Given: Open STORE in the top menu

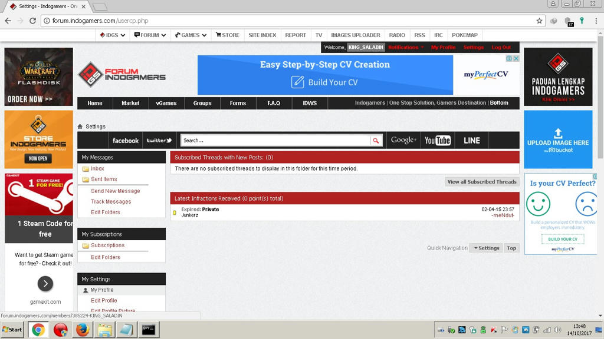Looking at the screenshot, I should coord(228,35).
